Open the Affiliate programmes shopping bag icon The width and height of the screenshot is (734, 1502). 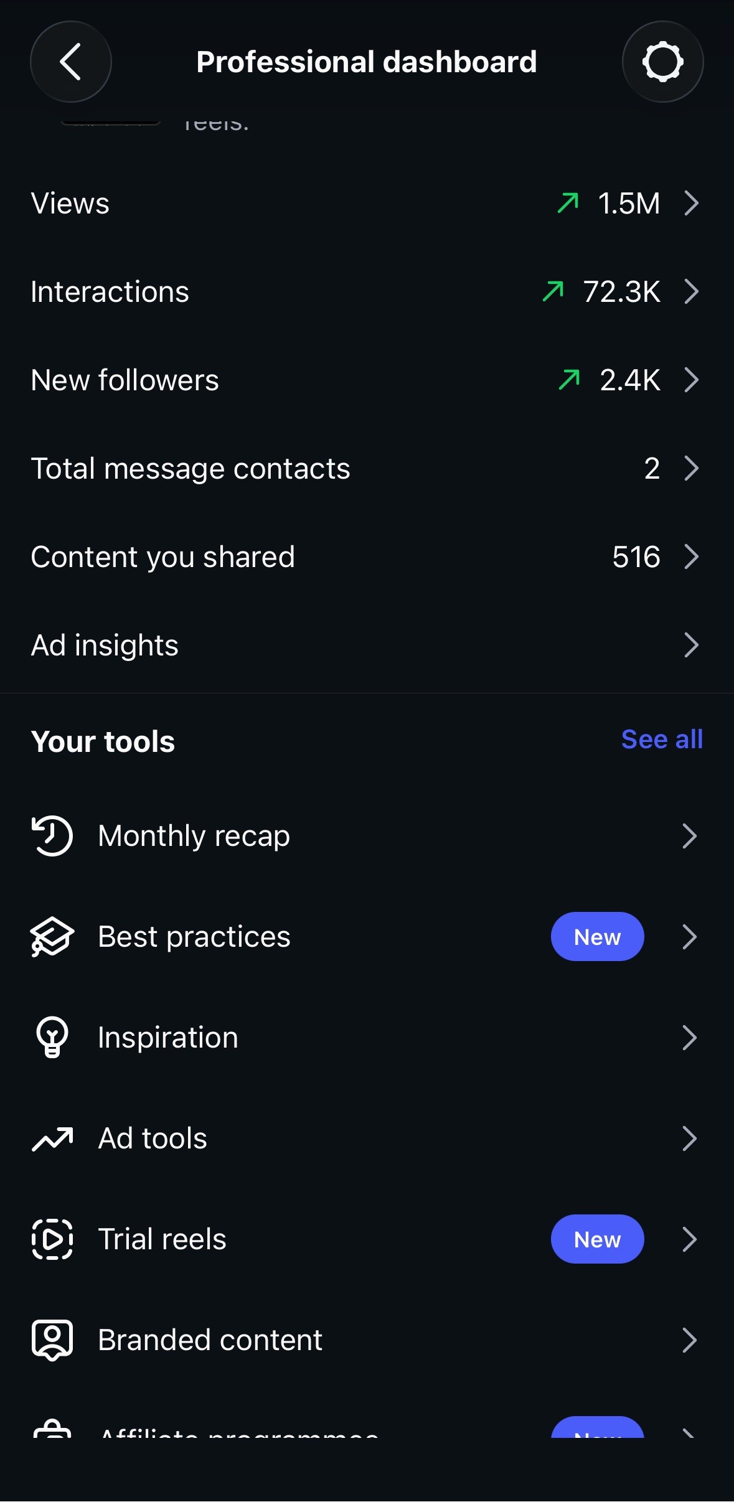pyautogui.click(x=52, y=1429)
